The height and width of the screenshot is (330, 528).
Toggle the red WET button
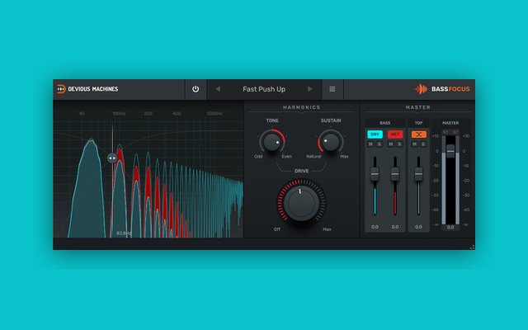[x=395, y=134]
